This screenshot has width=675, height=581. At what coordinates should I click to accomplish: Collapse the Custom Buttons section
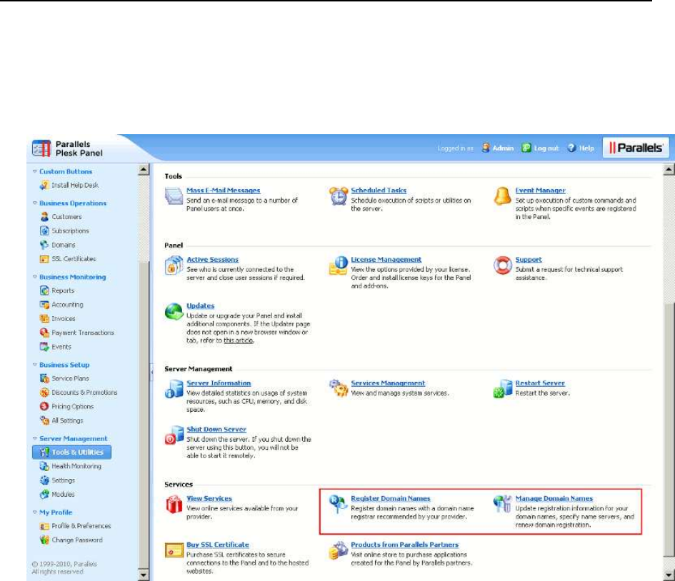[34, 171]
